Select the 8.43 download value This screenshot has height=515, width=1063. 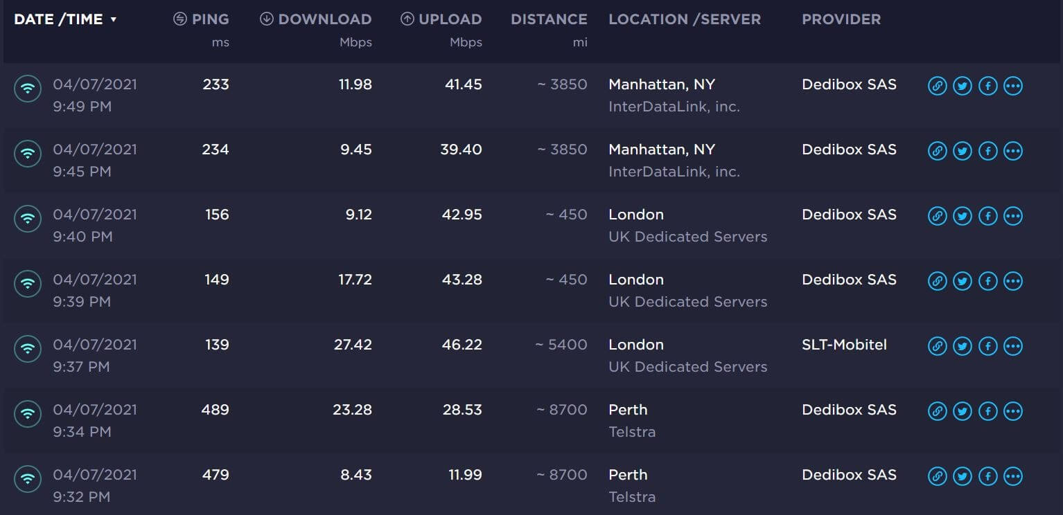click(357, 475)
